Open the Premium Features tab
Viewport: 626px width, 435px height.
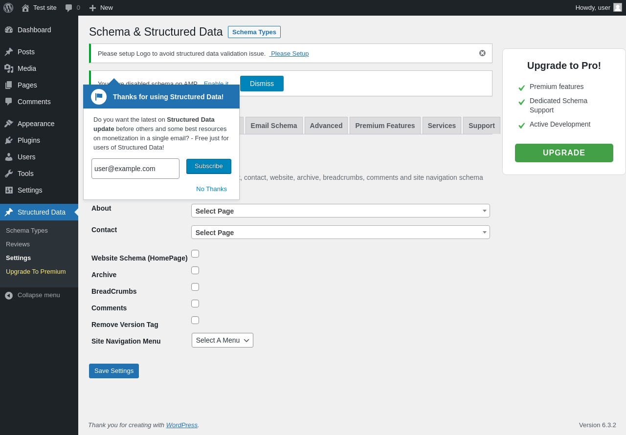(385, 126)
